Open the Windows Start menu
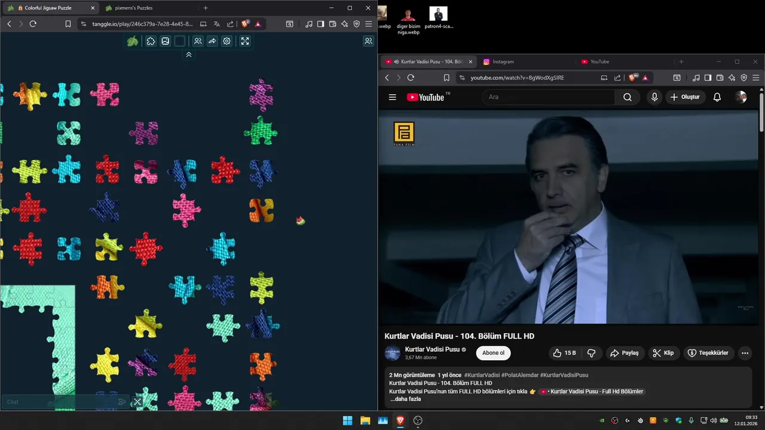Viewport: 765px width, 430px height. 347,420
